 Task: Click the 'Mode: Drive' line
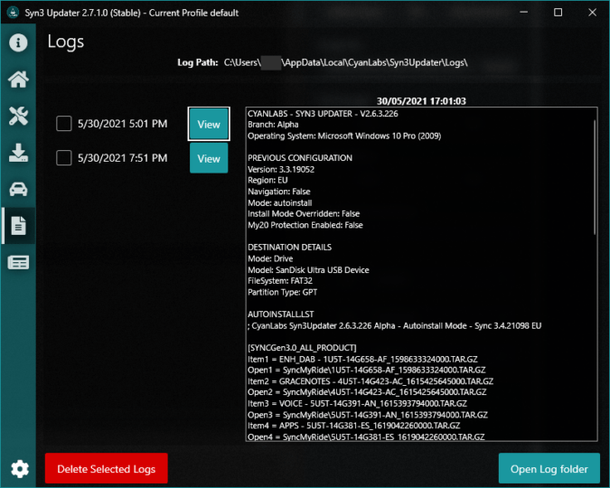(x=270, y=258)
